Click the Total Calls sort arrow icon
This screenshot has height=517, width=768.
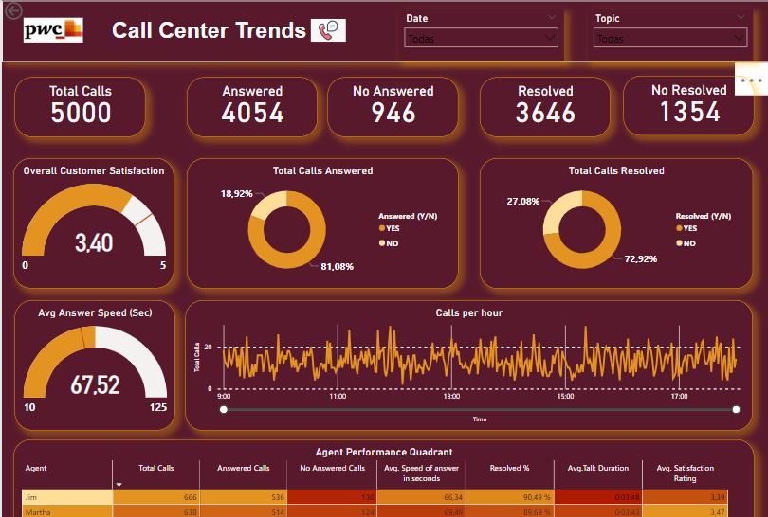[119, 484]
